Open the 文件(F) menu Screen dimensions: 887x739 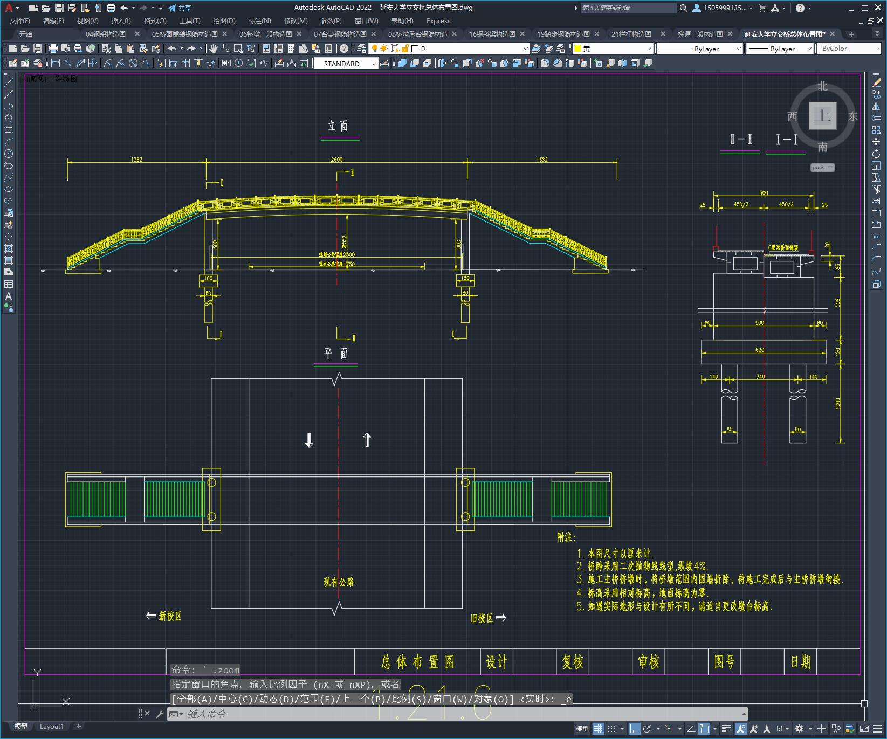(20, 21)
